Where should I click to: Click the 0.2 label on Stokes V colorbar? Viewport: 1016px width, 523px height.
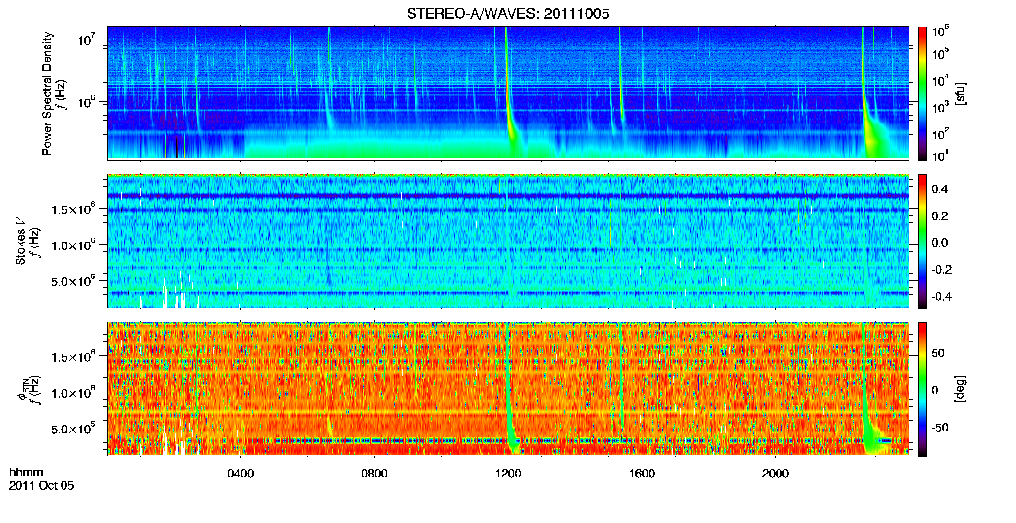point(939,216)
